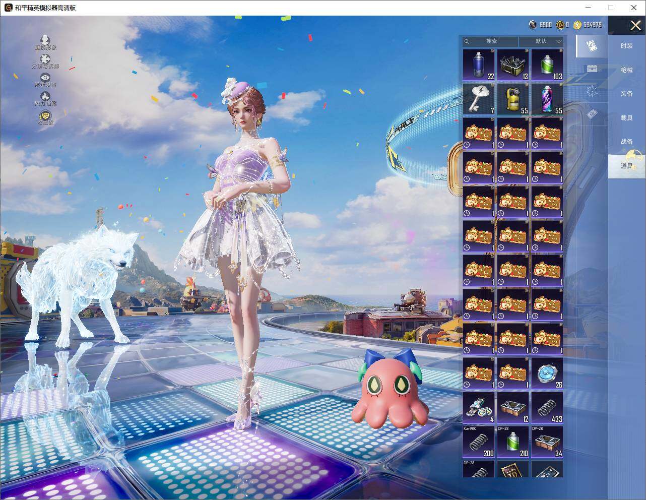646x500 pixels.
Task: Close the emulator window
Action: [634, 8]
